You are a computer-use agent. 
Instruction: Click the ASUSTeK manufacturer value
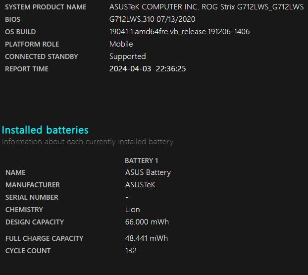pyautogui.click(x=140, y=185)
